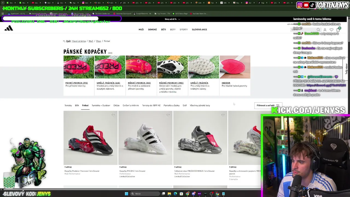
Task: Click the Zpět back arrow icon
Action: click(64, 41)
